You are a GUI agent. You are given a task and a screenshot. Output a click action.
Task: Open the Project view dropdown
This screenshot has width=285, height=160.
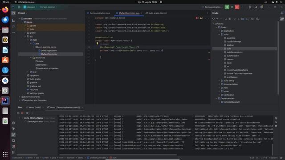tap(23, 13)
